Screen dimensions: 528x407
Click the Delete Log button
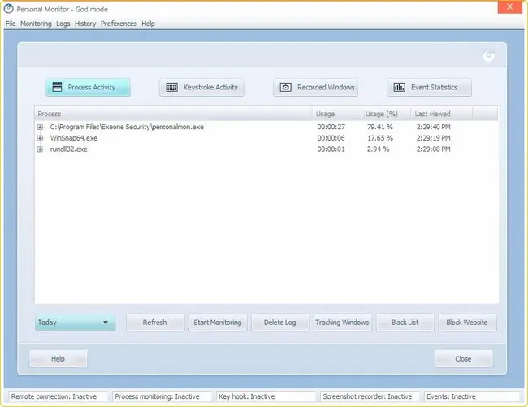point(280,323)
